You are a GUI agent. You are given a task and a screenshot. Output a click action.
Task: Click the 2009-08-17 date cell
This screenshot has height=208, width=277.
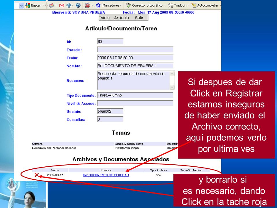pyautogui.click(x=55, y=175)
